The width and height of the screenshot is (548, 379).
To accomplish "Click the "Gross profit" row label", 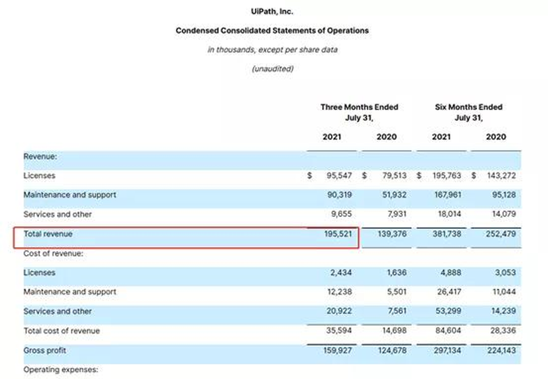I will 45,350.
